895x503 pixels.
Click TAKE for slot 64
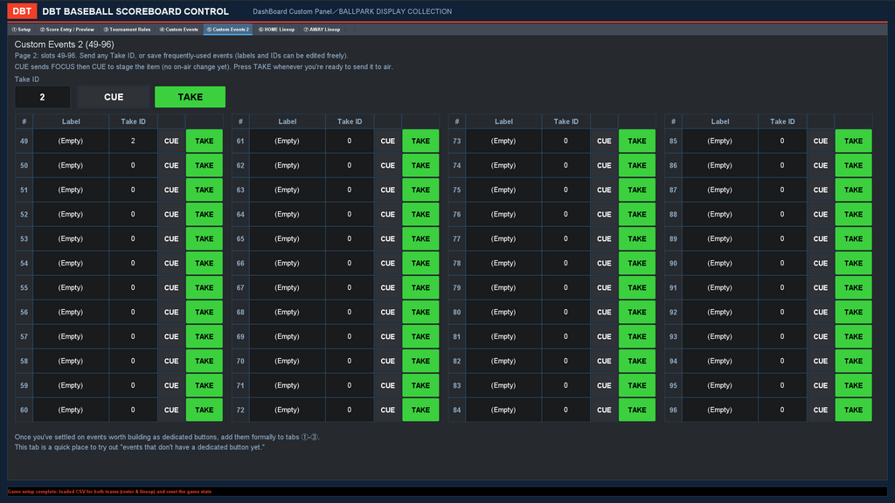(420, 215)
